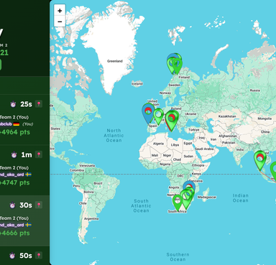Click the Colombia label on the map
This screenshot has width=276, height=265.
77,170
